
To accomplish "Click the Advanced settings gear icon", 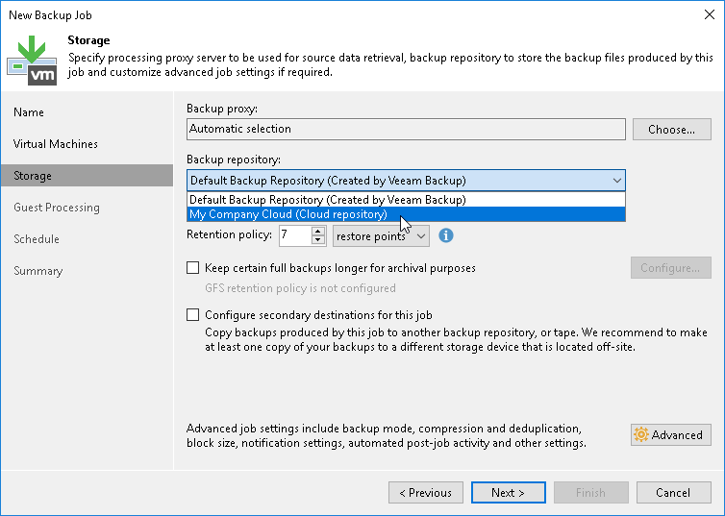I will [641, 434].
